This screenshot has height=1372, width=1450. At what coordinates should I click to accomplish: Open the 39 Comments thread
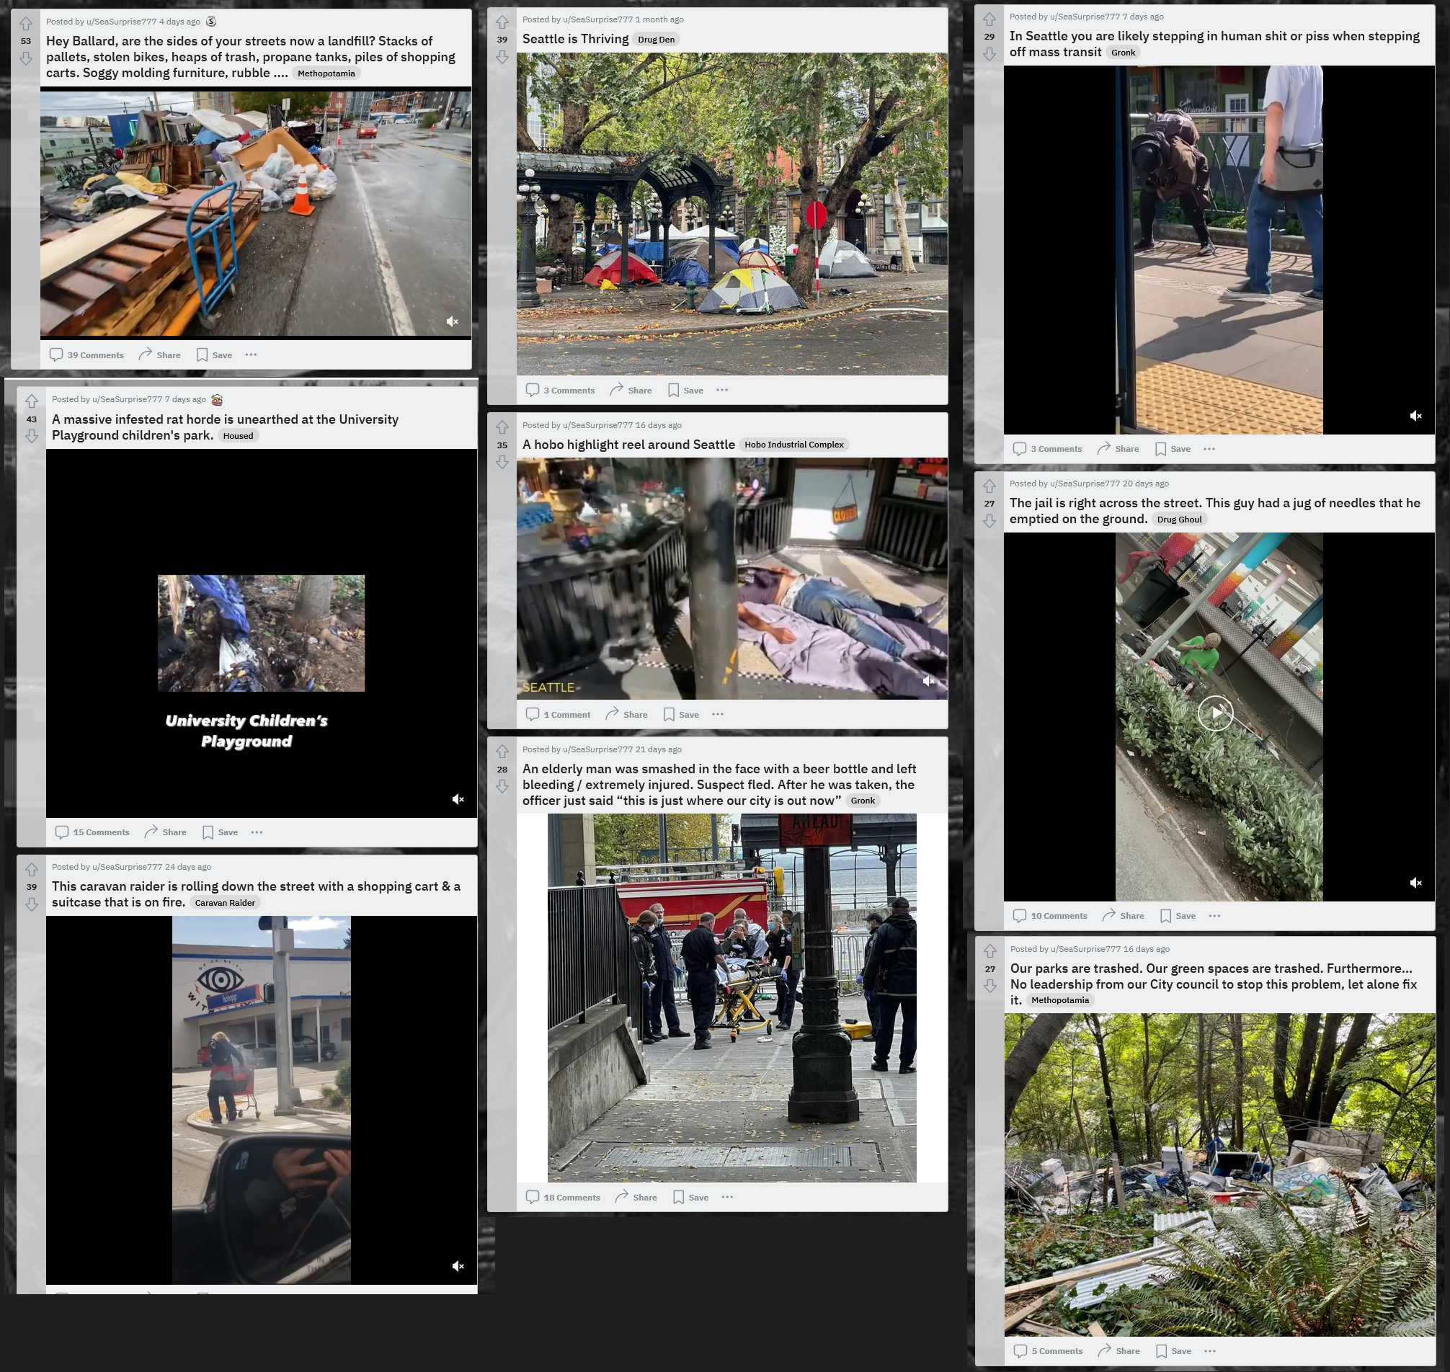[86, 355]
